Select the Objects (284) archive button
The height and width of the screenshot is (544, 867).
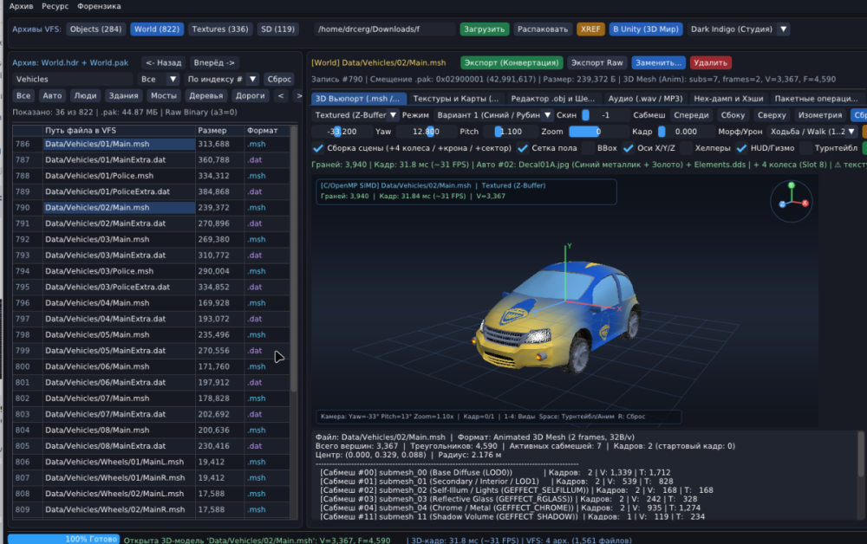tap(95, 29)
